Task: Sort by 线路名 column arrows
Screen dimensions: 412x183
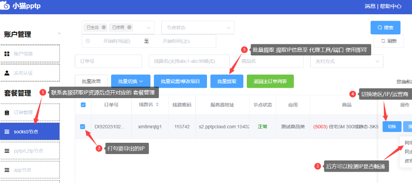Action: pyautogui.click(x=157, y=105)
